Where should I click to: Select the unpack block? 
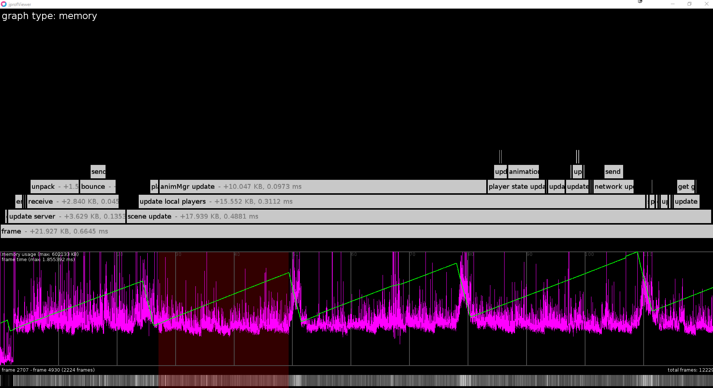click(x=55, y=187)
